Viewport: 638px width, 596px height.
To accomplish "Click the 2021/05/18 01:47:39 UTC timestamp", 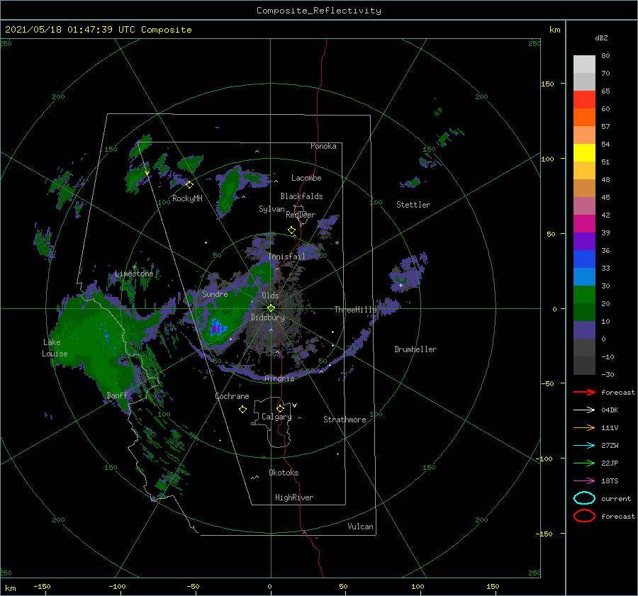I will point(98,30).
